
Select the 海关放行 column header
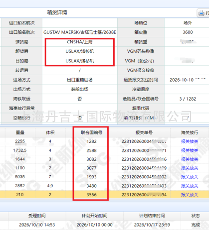tap(190, 132)
